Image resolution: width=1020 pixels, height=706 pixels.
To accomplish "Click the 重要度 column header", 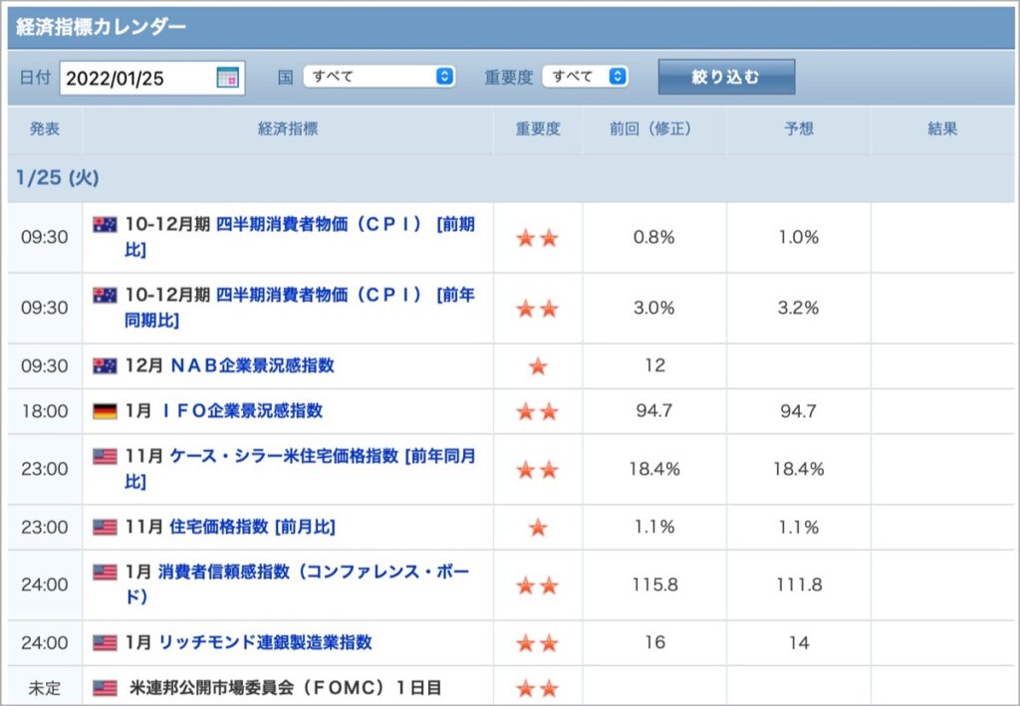I will (538, 128).
